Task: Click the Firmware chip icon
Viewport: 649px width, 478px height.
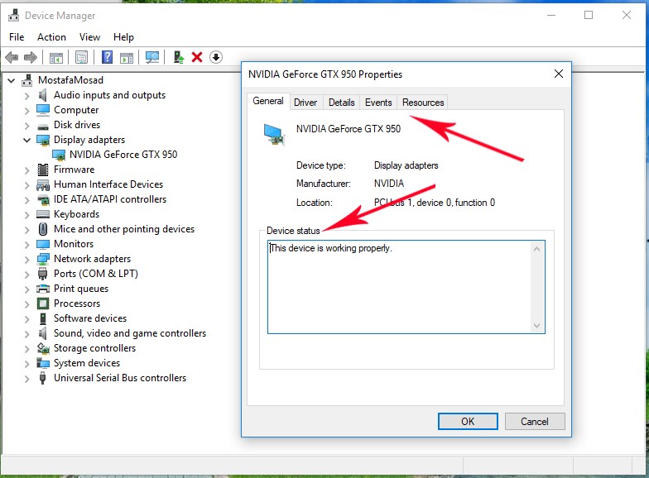Action: click(x=43, y=170)
